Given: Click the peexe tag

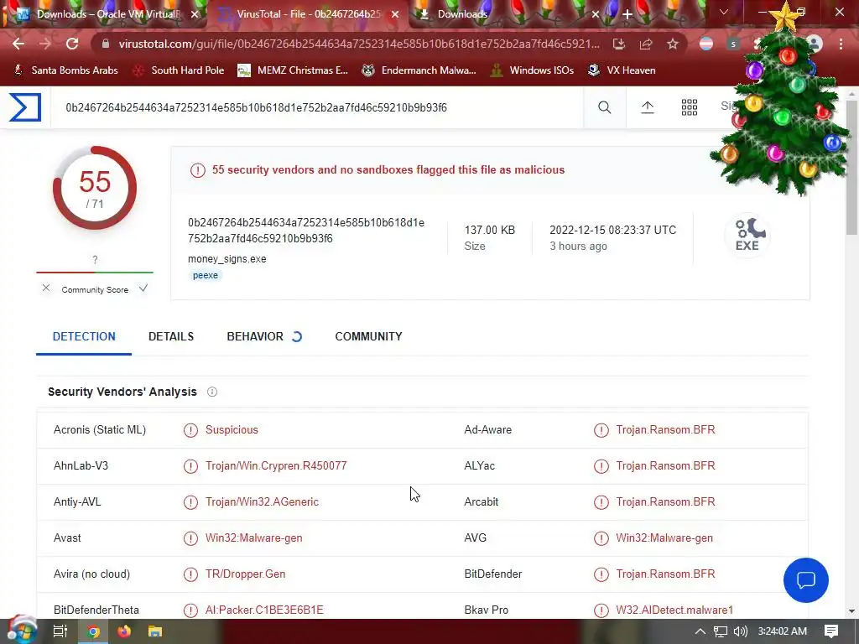Looking at the screenshot, I should 206,275.
